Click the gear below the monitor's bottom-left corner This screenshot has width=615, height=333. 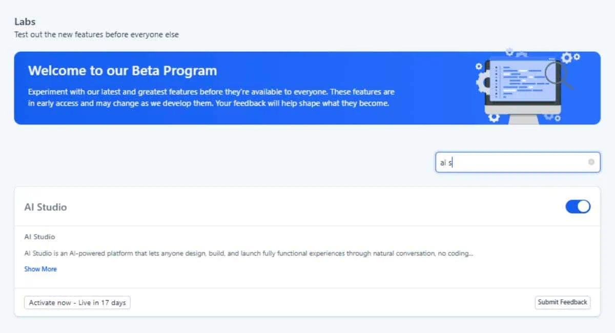pyautogui.click(x=494, y=117)
